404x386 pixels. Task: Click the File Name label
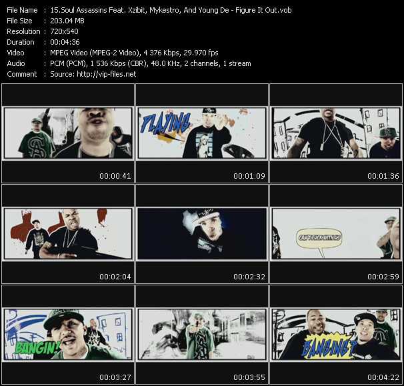pos(22,10)
